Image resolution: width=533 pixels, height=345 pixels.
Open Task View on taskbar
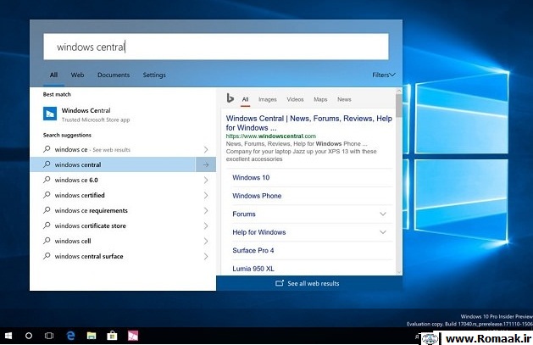click(x=49, y=336)
